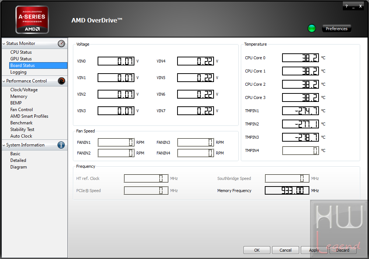This screenshot has width=369, height=259.
Task: Close the AMD OverDrive window
Action: click(360, 6)
